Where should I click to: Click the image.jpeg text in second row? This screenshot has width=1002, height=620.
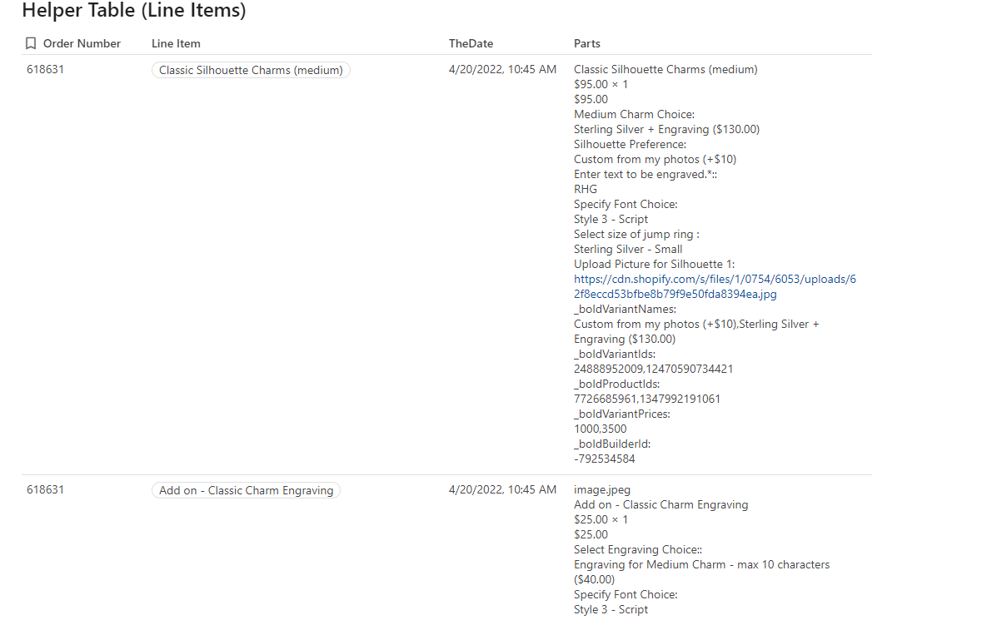[x=602, y=490]
